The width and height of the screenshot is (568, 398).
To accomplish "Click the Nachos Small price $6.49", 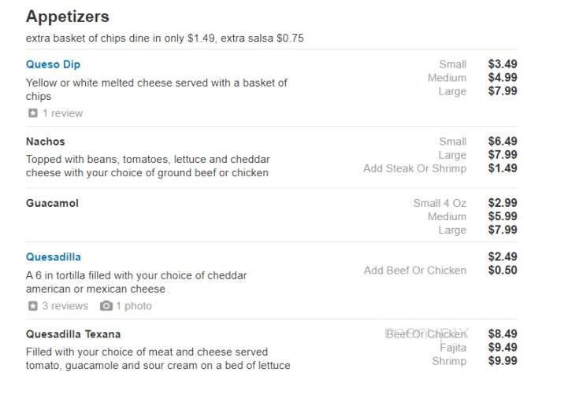I will [503, 141].
